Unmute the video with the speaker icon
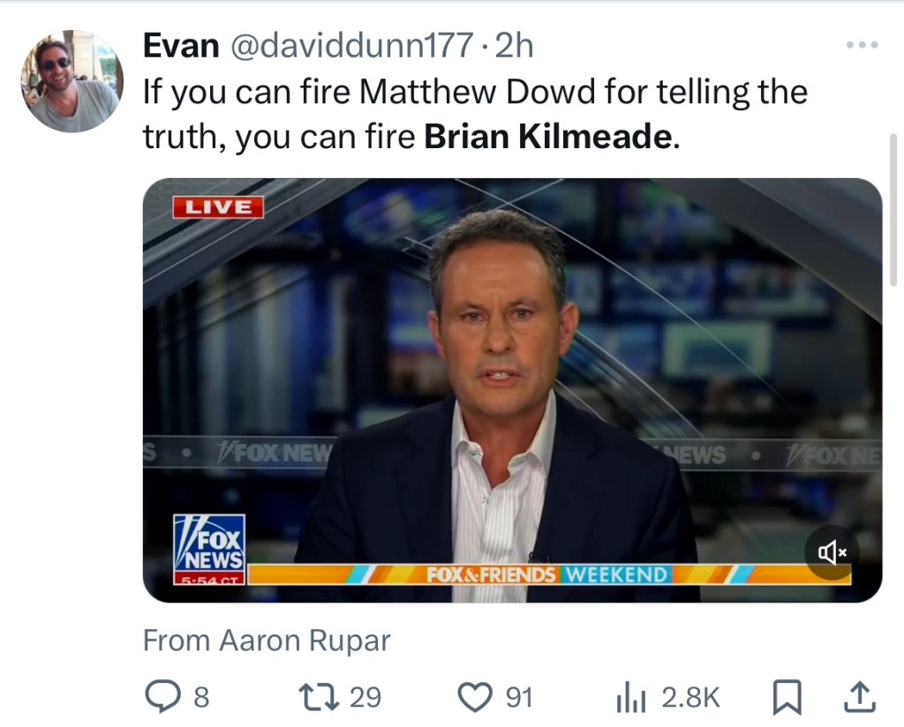 832,552
